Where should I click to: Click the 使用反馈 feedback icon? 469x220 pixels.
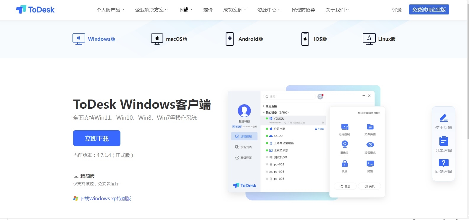pos(443,118)
